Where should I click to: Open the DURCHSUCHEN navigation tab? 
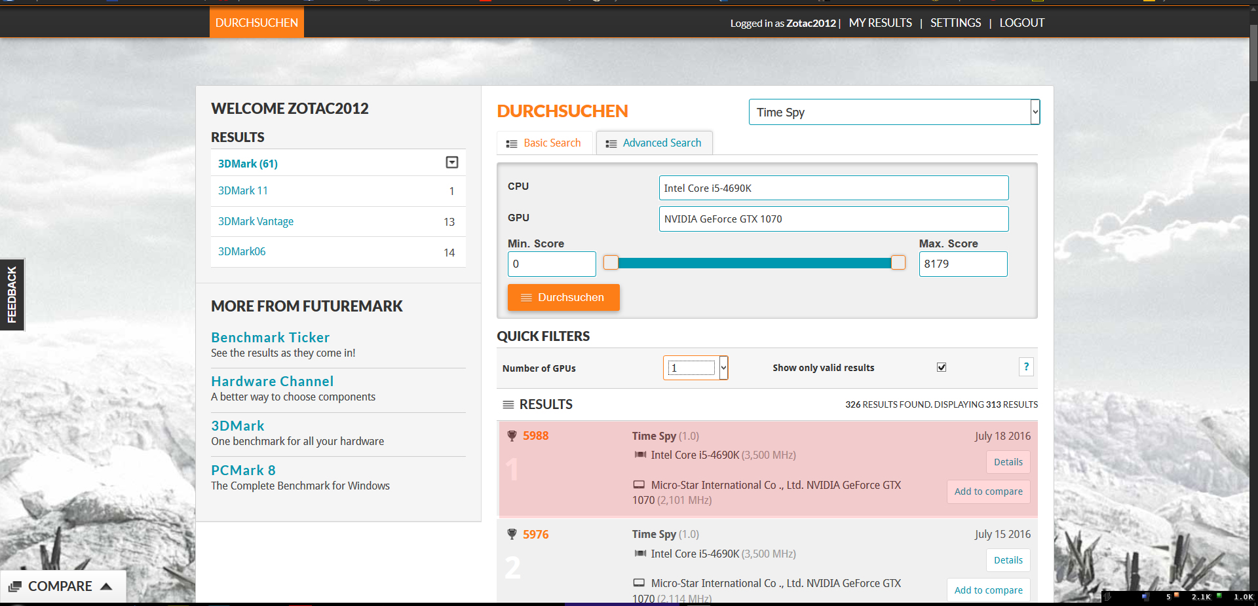coord(257,22)
